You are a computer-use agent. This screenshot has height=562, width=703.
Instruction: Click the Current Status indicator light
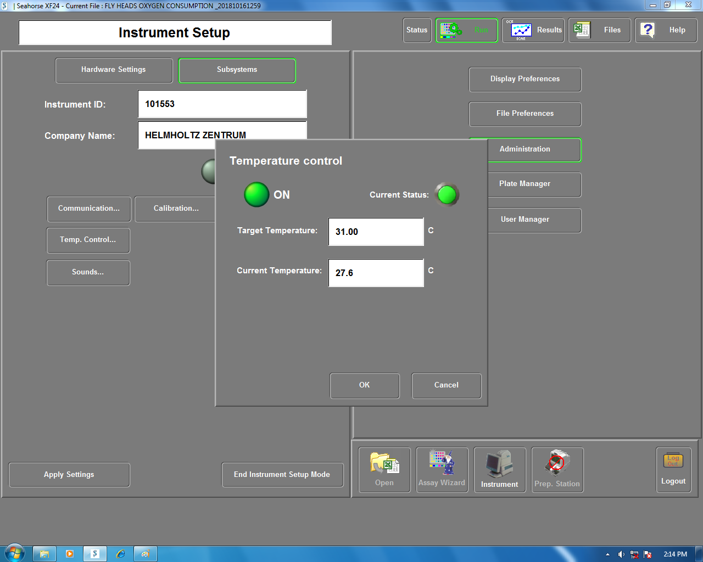[447, 194]
